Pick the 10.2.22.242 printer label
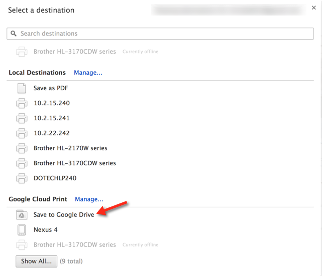322x276 pixels. [52, 133]
